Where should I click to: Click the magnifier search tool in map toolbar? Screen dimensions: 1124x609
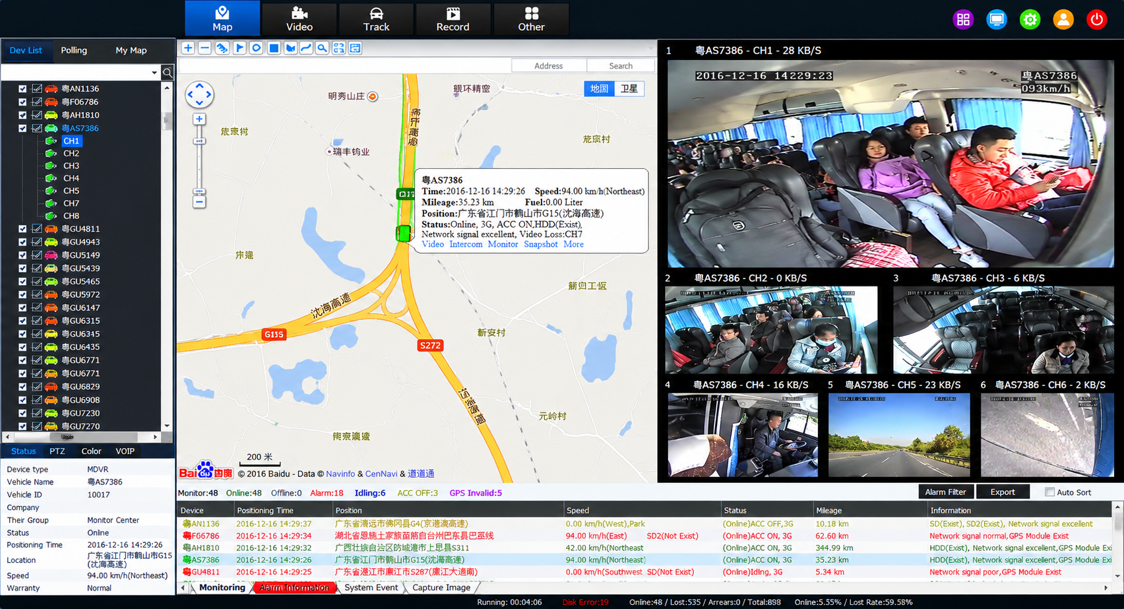(x=322, y=48)
